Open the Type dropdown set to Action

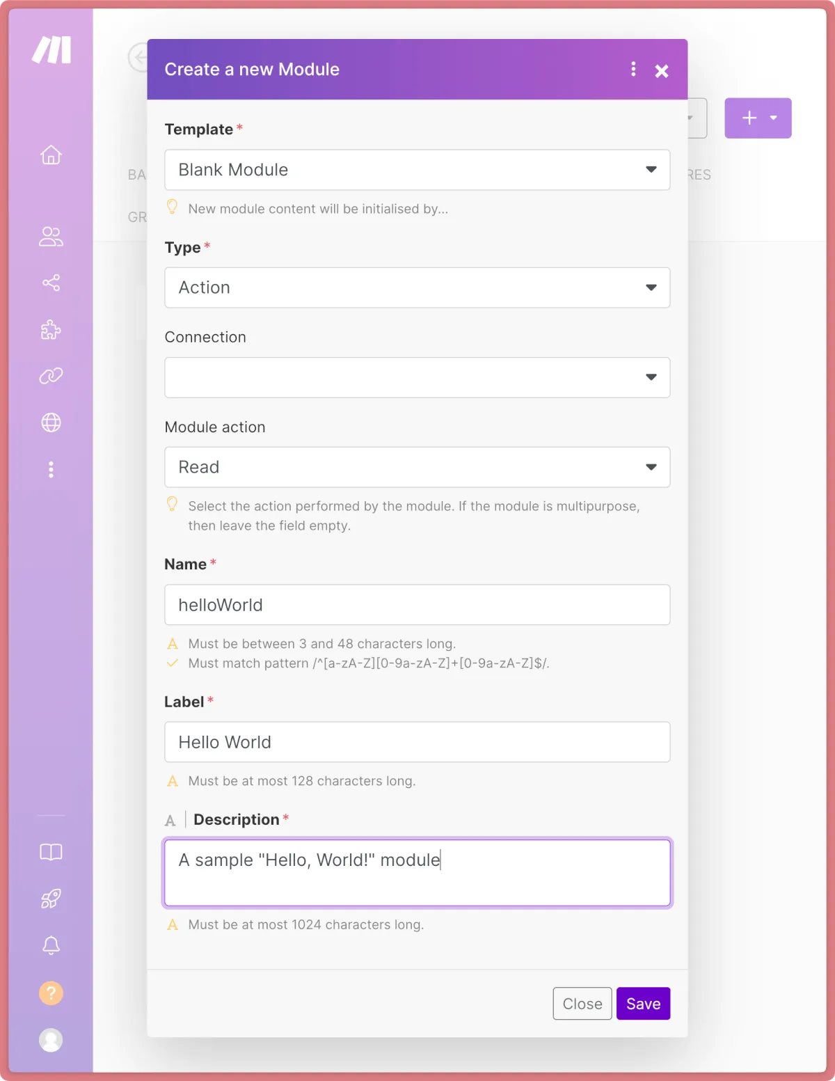(417, 287)
